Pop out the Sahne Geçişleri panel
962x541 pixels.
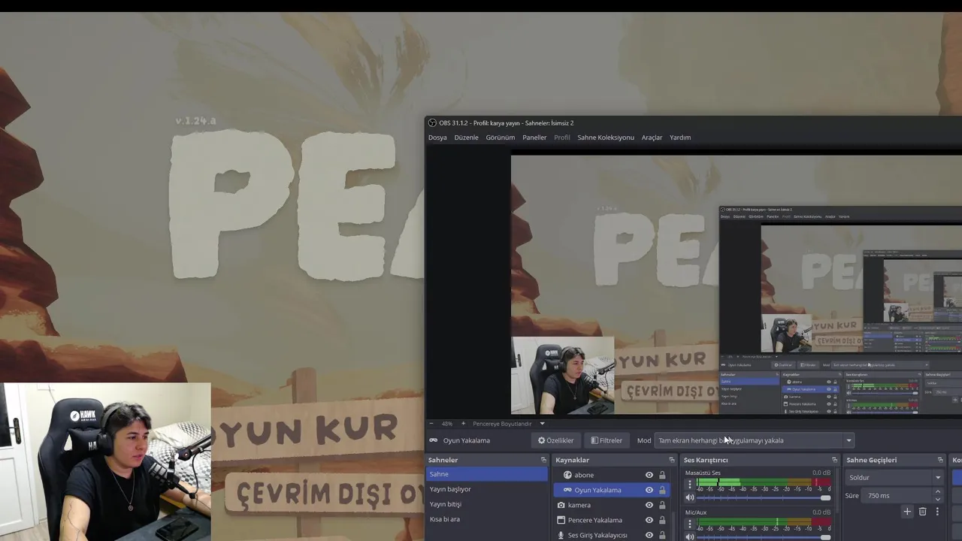(x=940, y=460)
